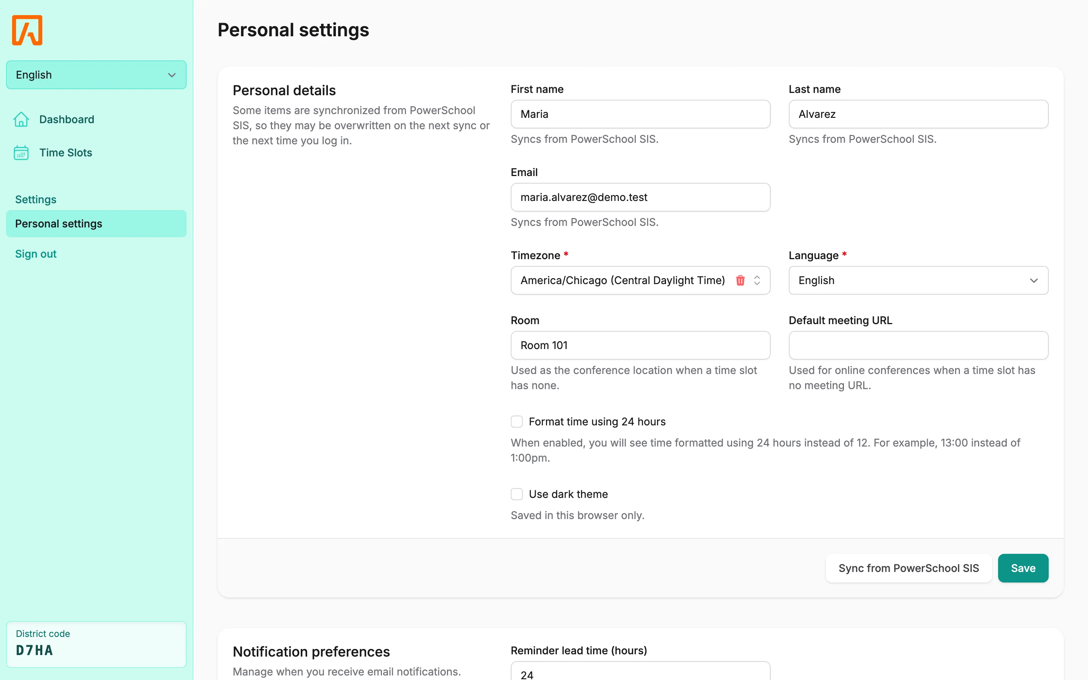Click the Personal settings page heading
Viewport: 1088px width, 680px height.
click(x=293, y=30)
